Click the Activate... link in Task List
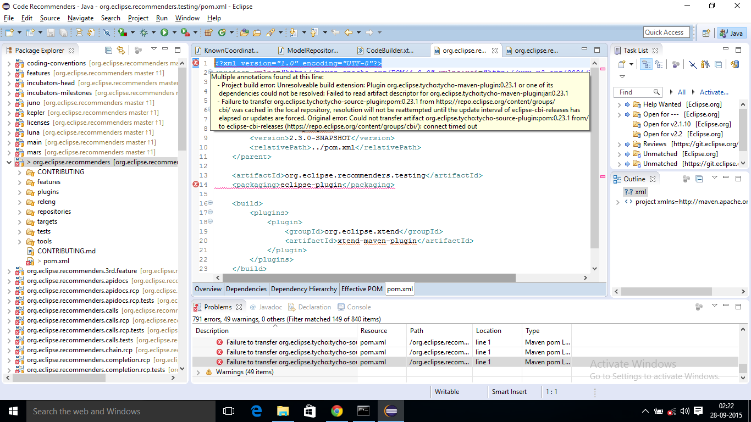This screenshot has height=422, width=751. point(714,92)
